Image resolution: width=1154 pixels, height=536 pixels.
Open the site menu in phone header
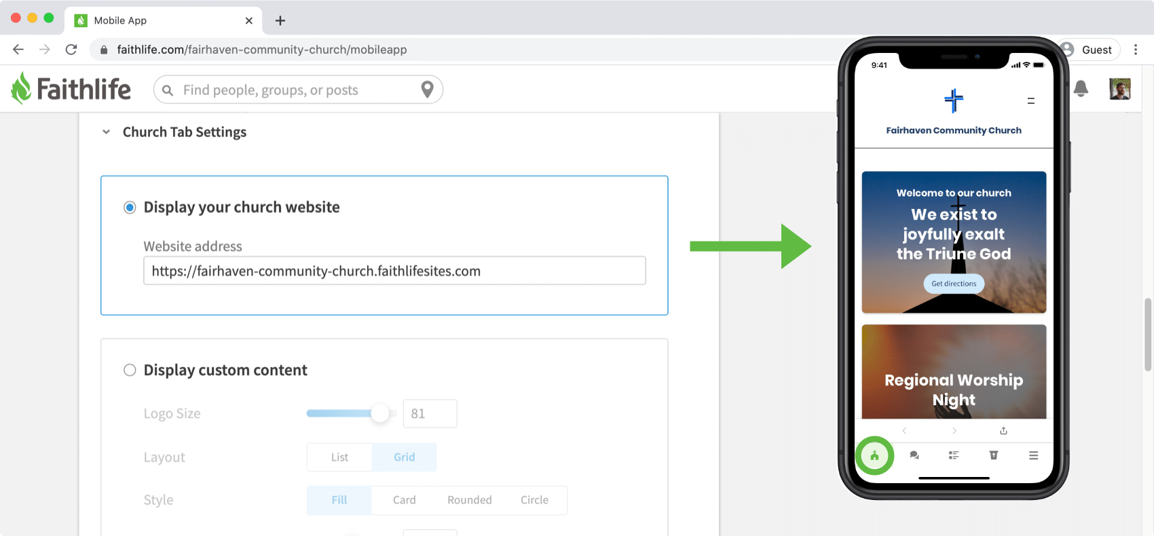1031,101
